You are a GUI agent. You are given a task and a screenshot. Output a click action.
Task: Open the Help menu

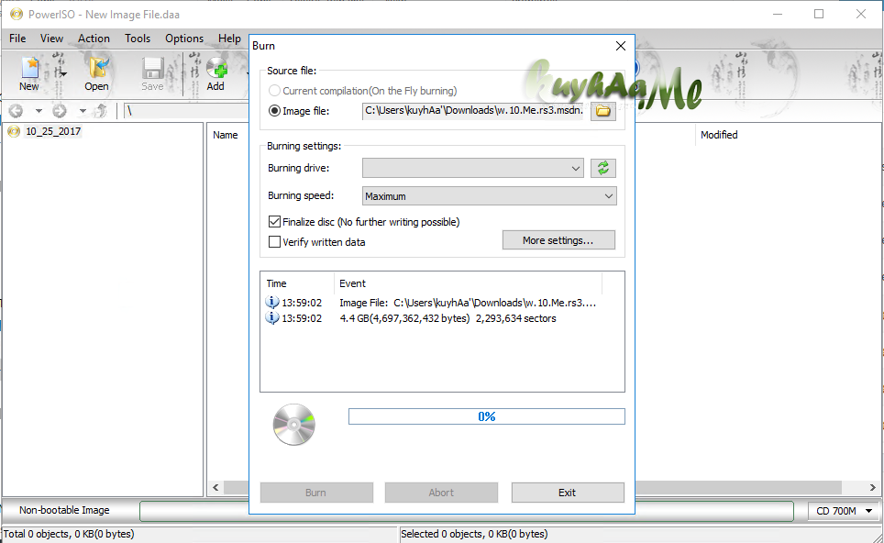tap(229, 39)
